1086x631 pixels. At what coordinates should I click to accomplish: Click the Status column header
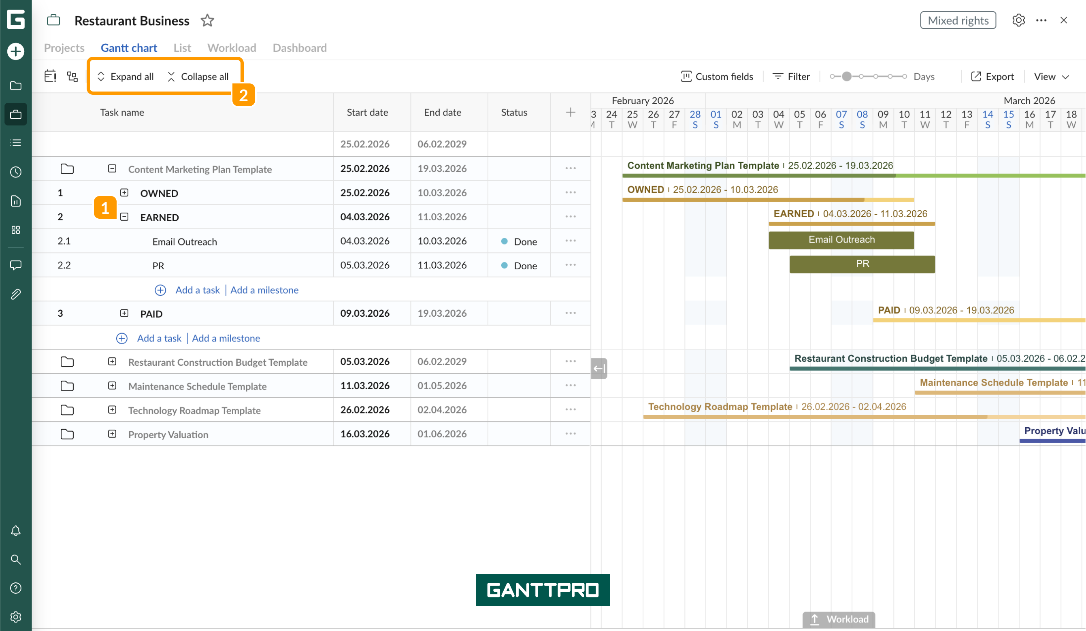(514, 112)
